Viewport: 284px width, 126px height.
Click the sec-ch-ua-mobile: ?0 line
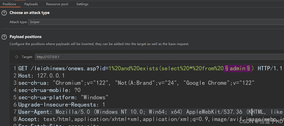[49, 90]
